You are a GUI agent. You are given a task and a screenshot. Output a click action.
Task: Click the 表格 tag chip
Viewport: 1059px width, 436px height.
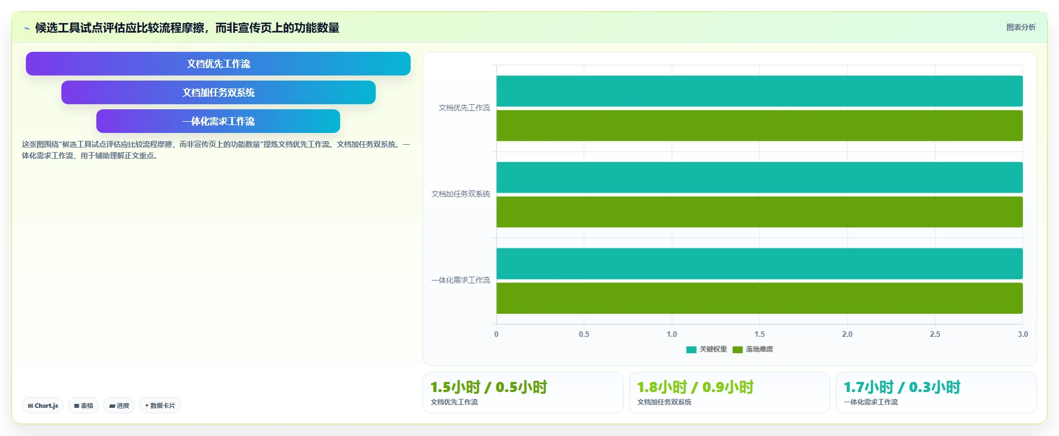pyautogui.click(x=83, y=406)
